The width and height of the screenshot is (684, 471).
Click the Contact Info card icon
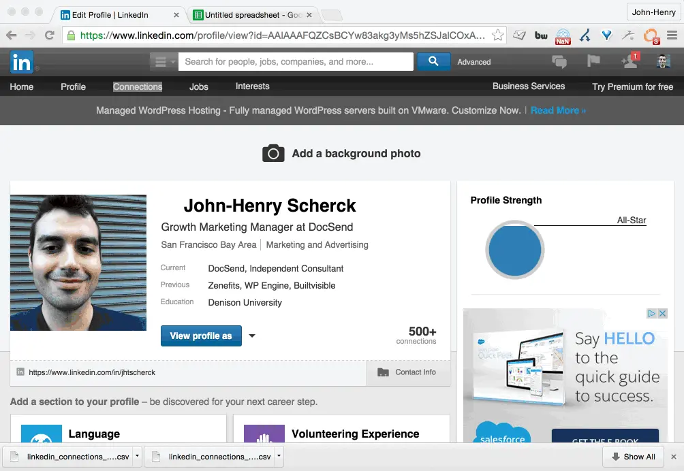(383, 372)
